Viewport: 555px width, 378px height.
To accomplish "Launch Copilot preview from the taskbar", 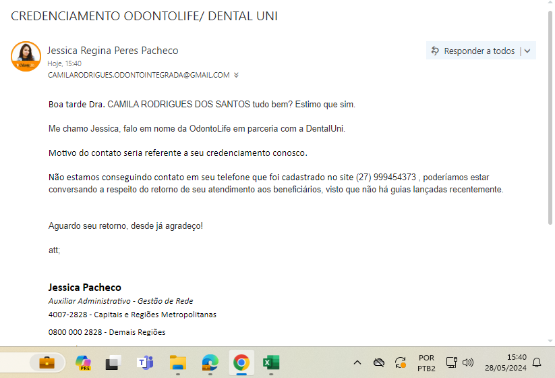I will (84, 362).
